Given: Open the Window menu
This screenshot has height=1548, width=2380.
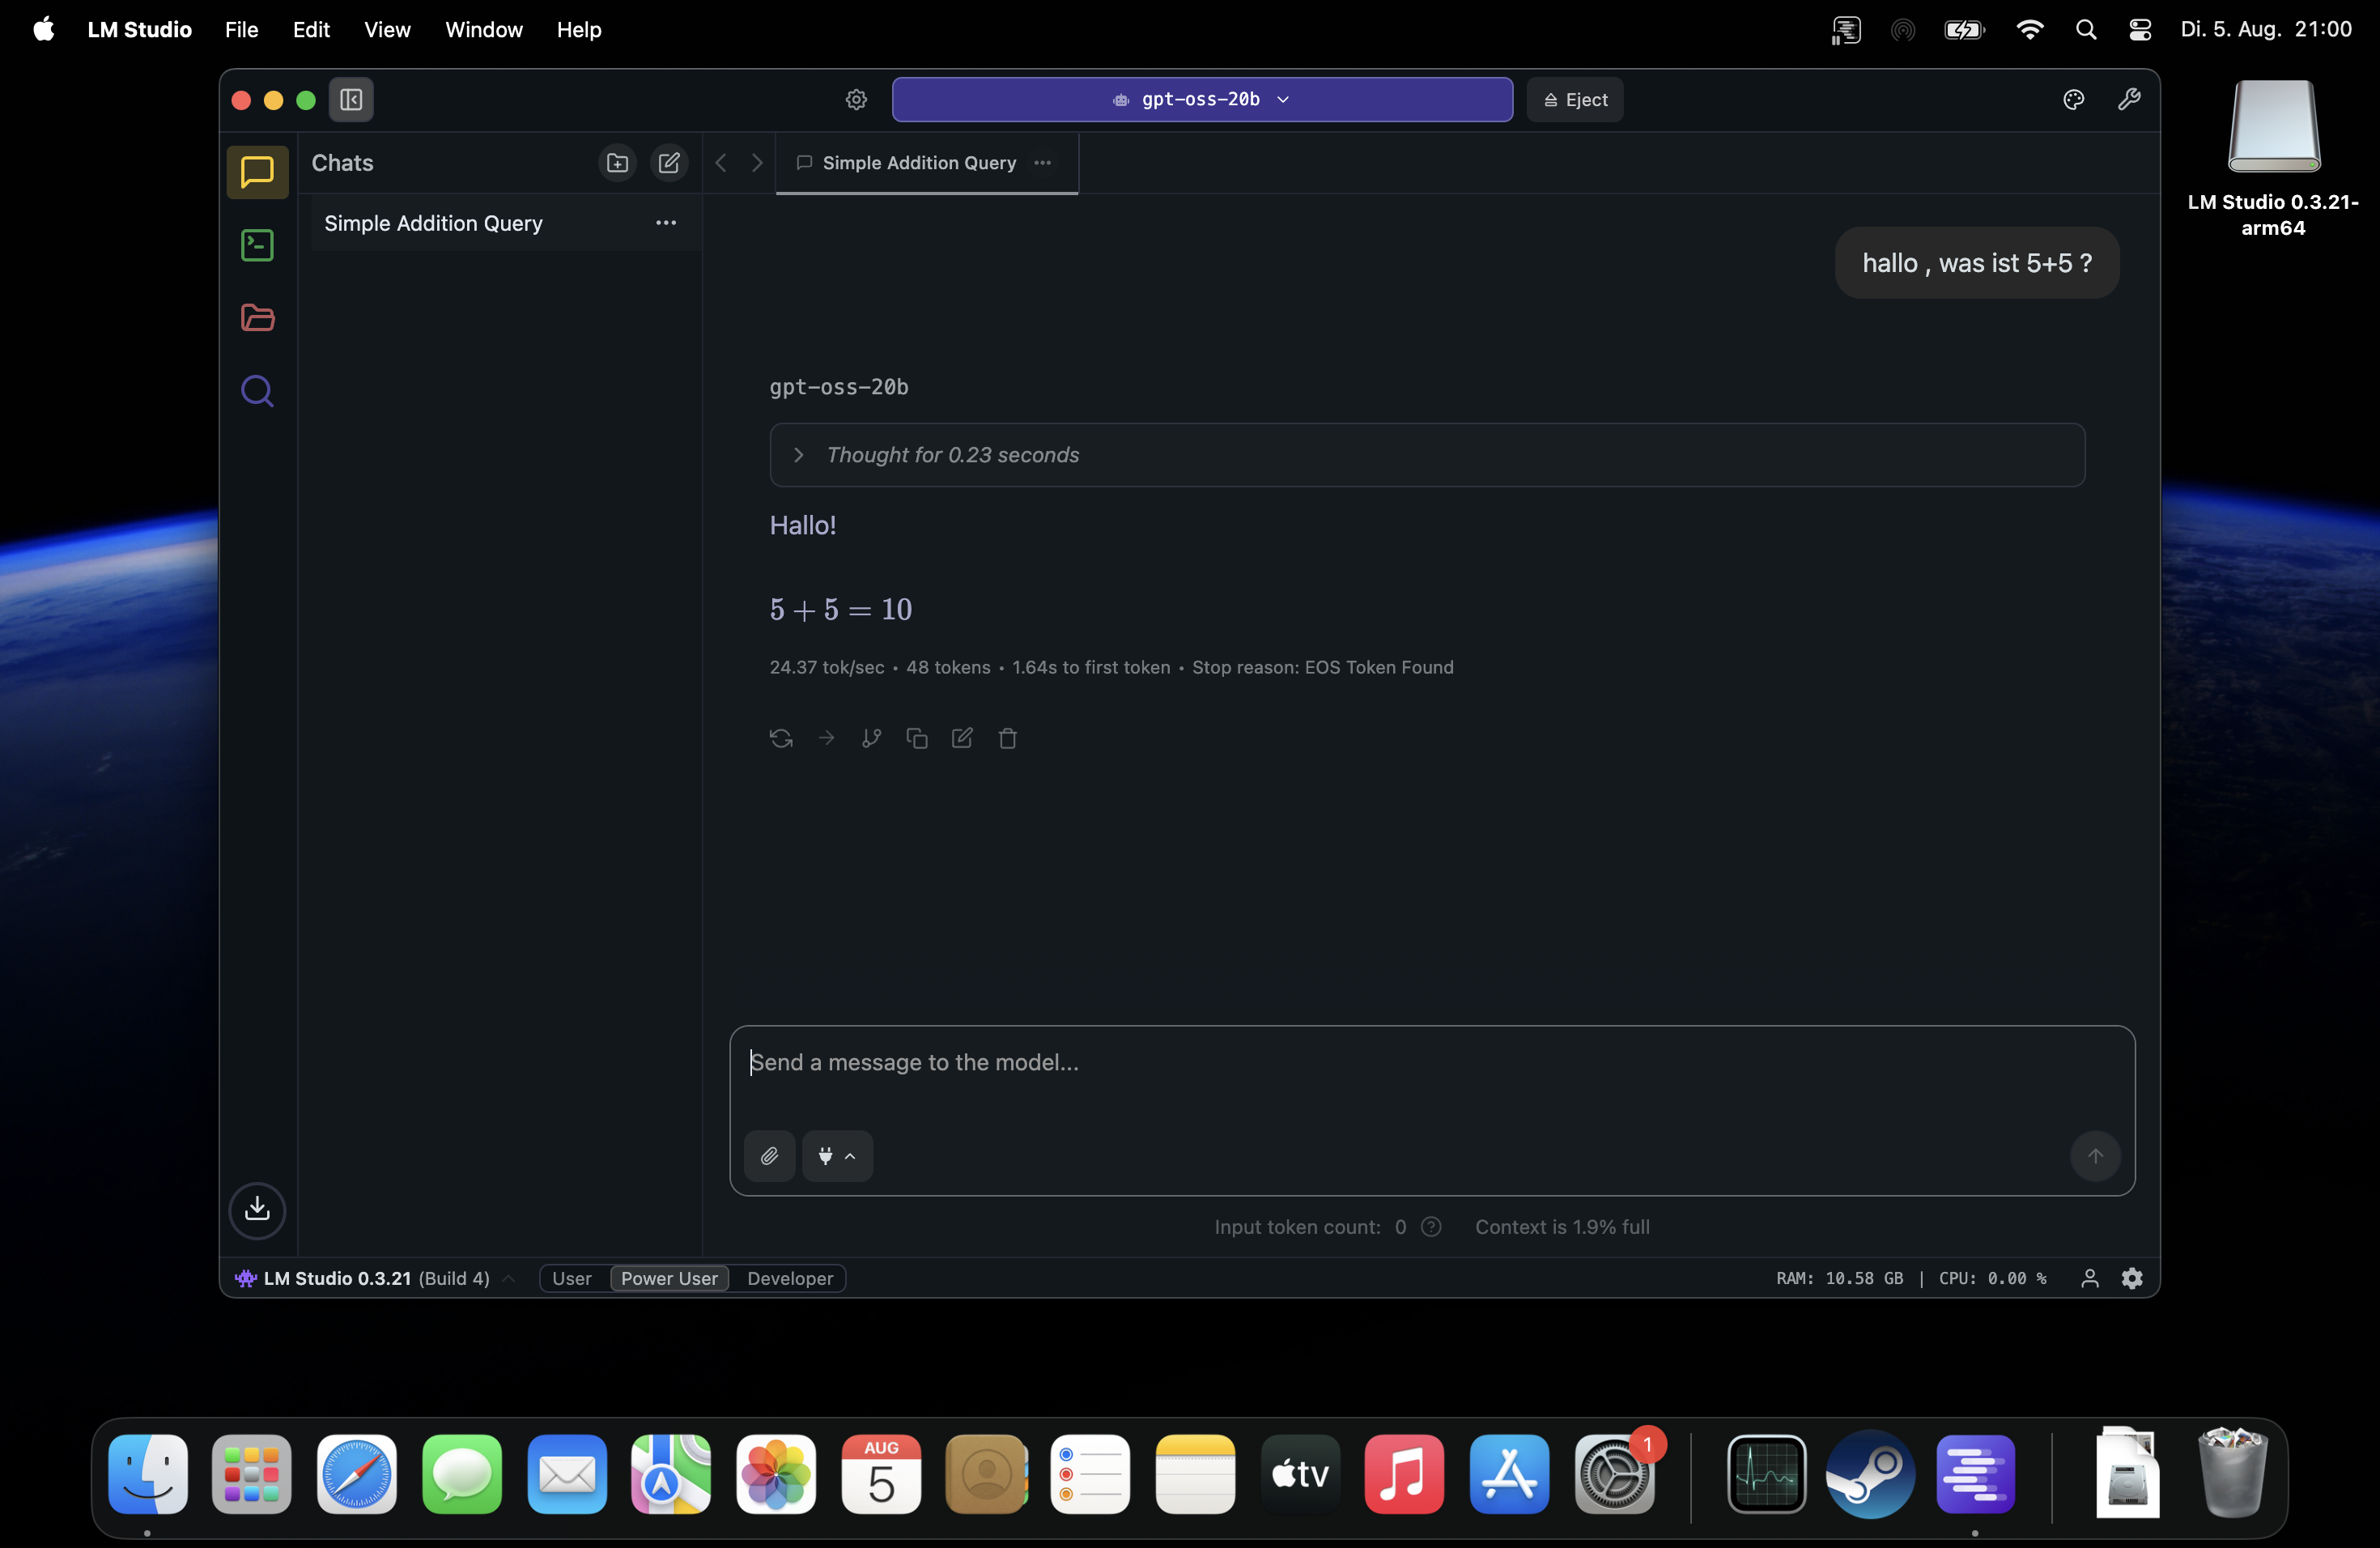Looking at the screenshot, I should (x=484, y=29).
